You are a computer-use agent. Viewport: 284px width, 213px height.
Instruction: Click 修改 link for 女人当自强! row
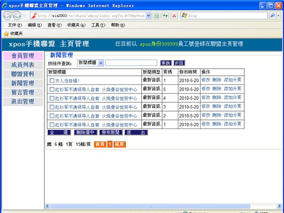click(x=205, y=80)
